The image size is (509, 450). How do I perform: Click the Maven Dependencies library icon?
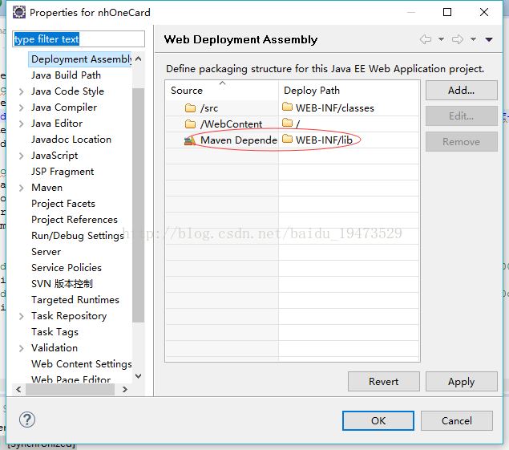190,140
